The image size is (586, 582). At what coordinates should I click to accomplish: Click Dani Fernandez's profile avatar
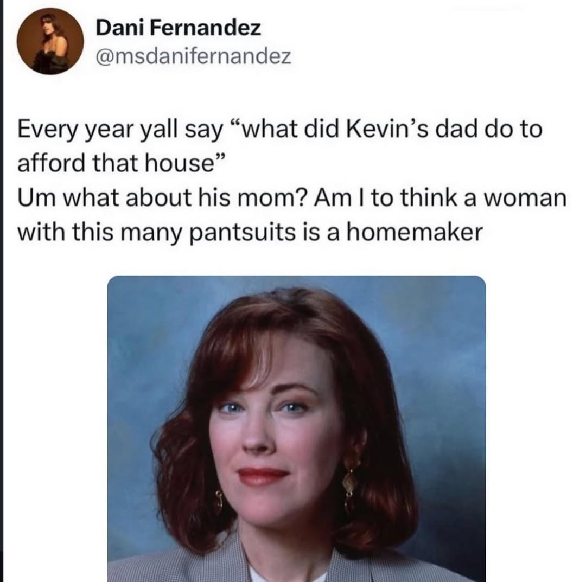tap(50, 41)
